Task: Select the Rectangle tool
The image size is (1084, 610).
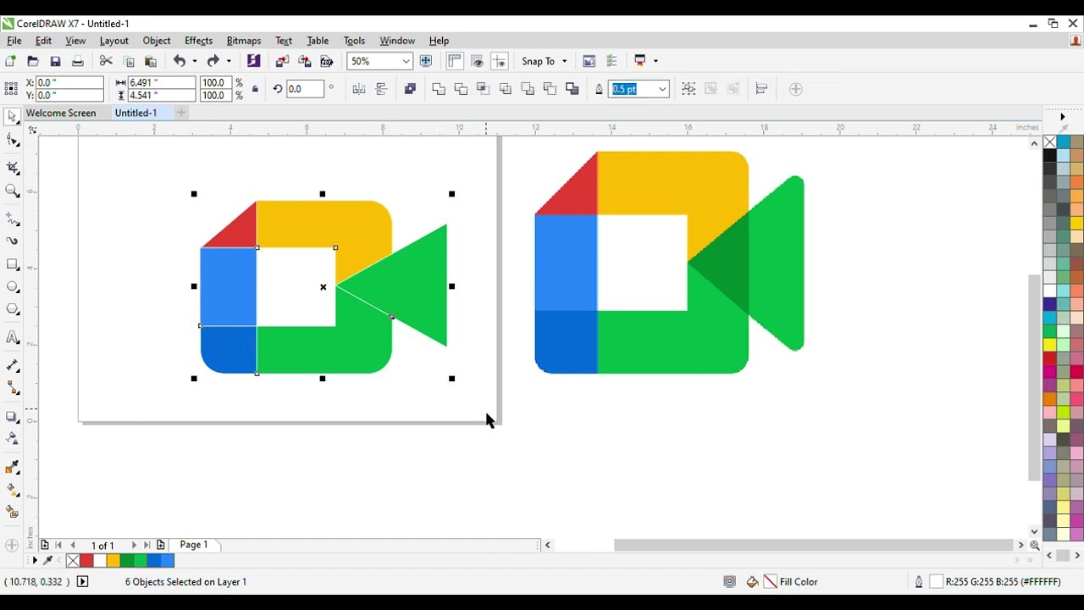Action: [12, 264]
